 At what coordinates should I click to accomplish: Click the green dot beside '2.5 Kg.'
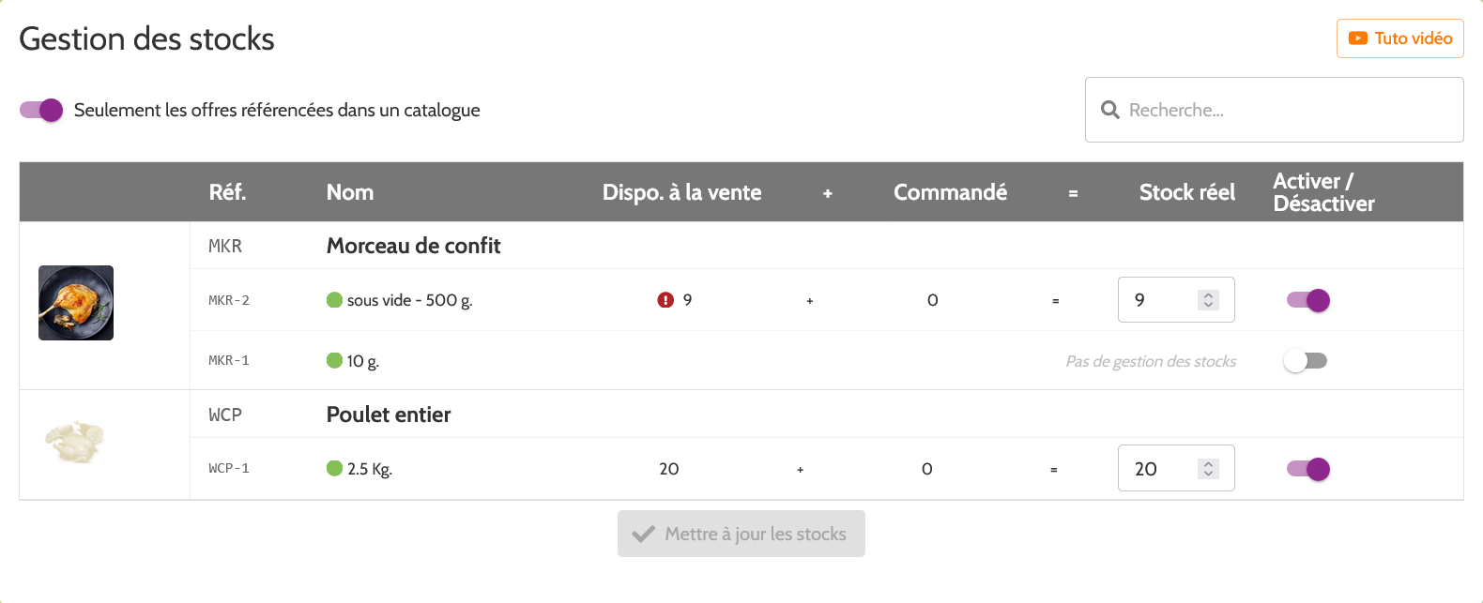(x=334, y=468)
